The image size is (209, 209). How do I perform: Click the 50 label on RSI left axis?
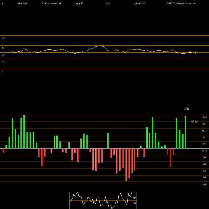pos(3,55)
